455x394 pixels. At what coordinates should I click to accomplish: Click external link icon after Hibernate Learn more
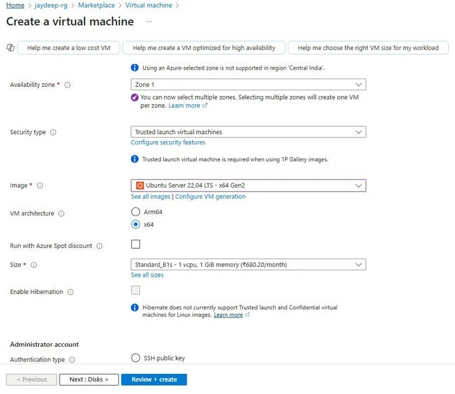click(x=248, y=315)
